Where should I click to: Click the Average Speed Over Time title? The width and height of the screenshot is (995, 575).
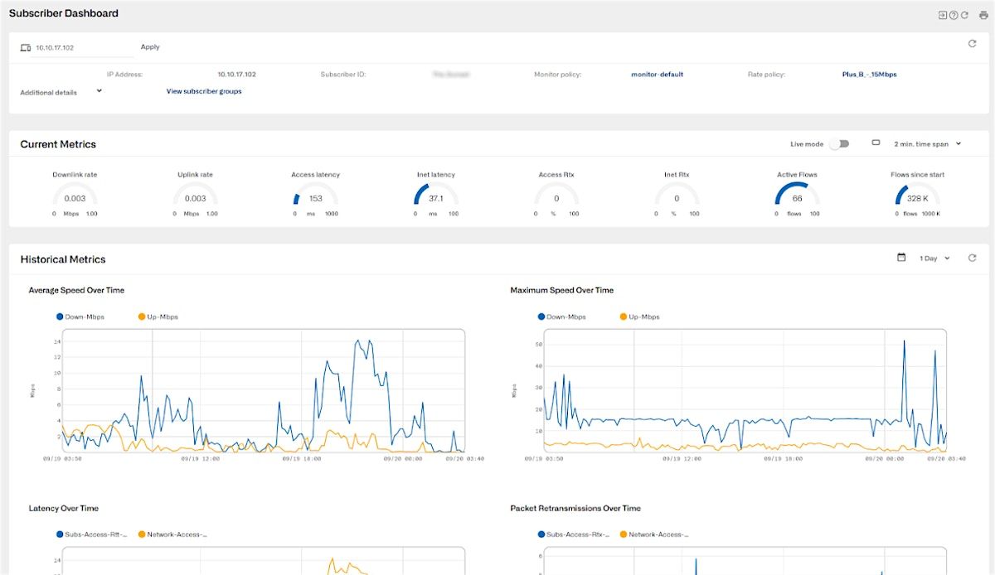[76, 290]
